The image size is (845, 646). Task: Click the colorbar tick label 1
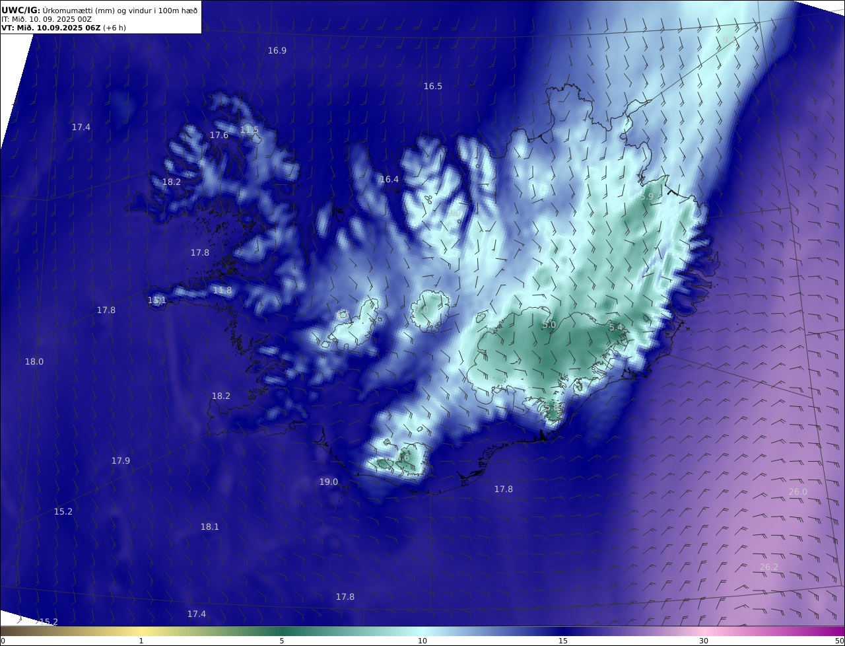pos(141,641)
